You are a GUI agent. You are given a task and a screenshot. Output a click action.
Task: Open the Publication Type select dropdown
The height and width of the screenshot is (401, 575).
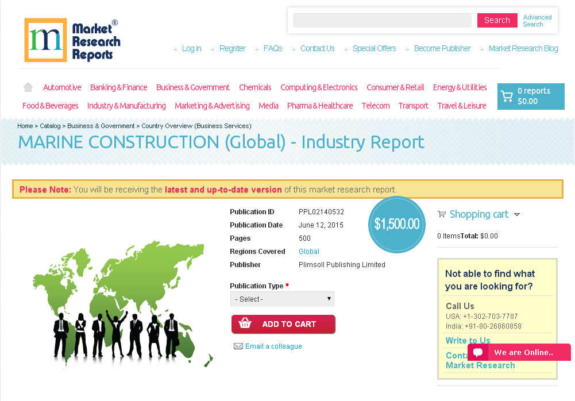click(x=282, y=299)
